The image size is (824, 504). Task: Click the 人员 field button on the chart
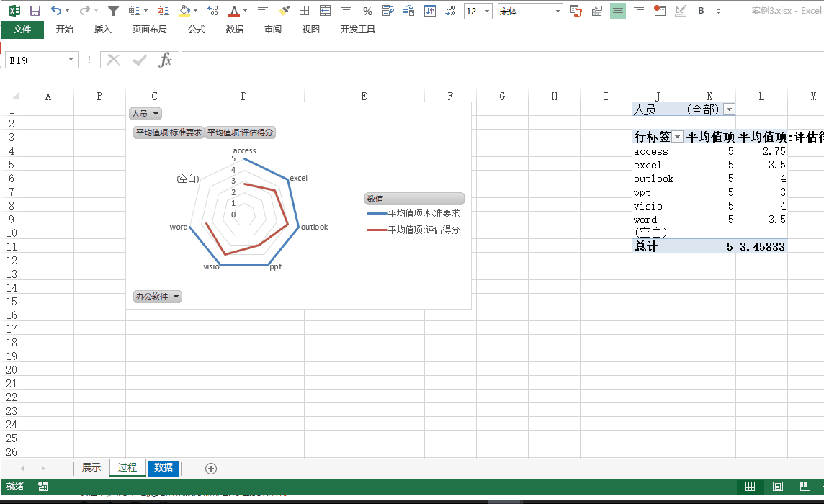pos(145,114)
